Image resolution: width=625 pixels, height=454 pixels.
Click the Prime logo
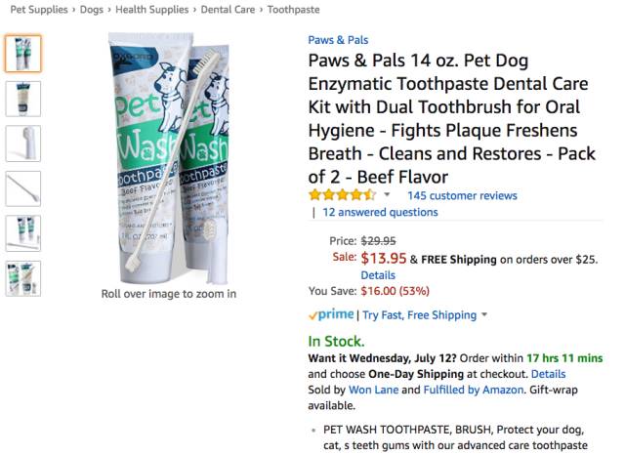331,315
